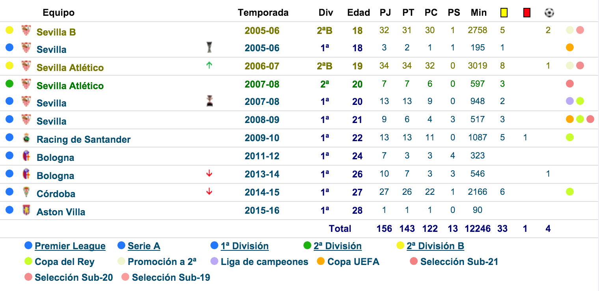
Task: Click the yellow card header icon
Action: click(504, 13)
